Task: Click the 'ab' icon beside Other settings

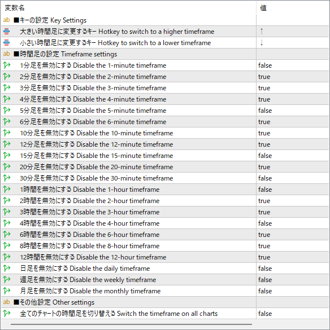Action: pos(7,302)
